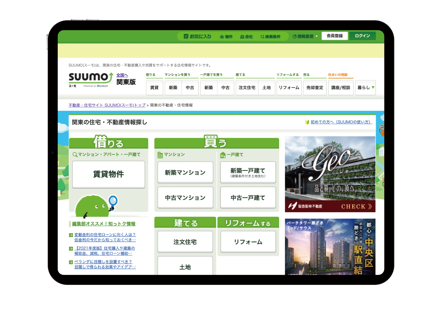Select the 土地 navigation tab
The height and width of the screenshot is (314, 444).
pos(267,88)
